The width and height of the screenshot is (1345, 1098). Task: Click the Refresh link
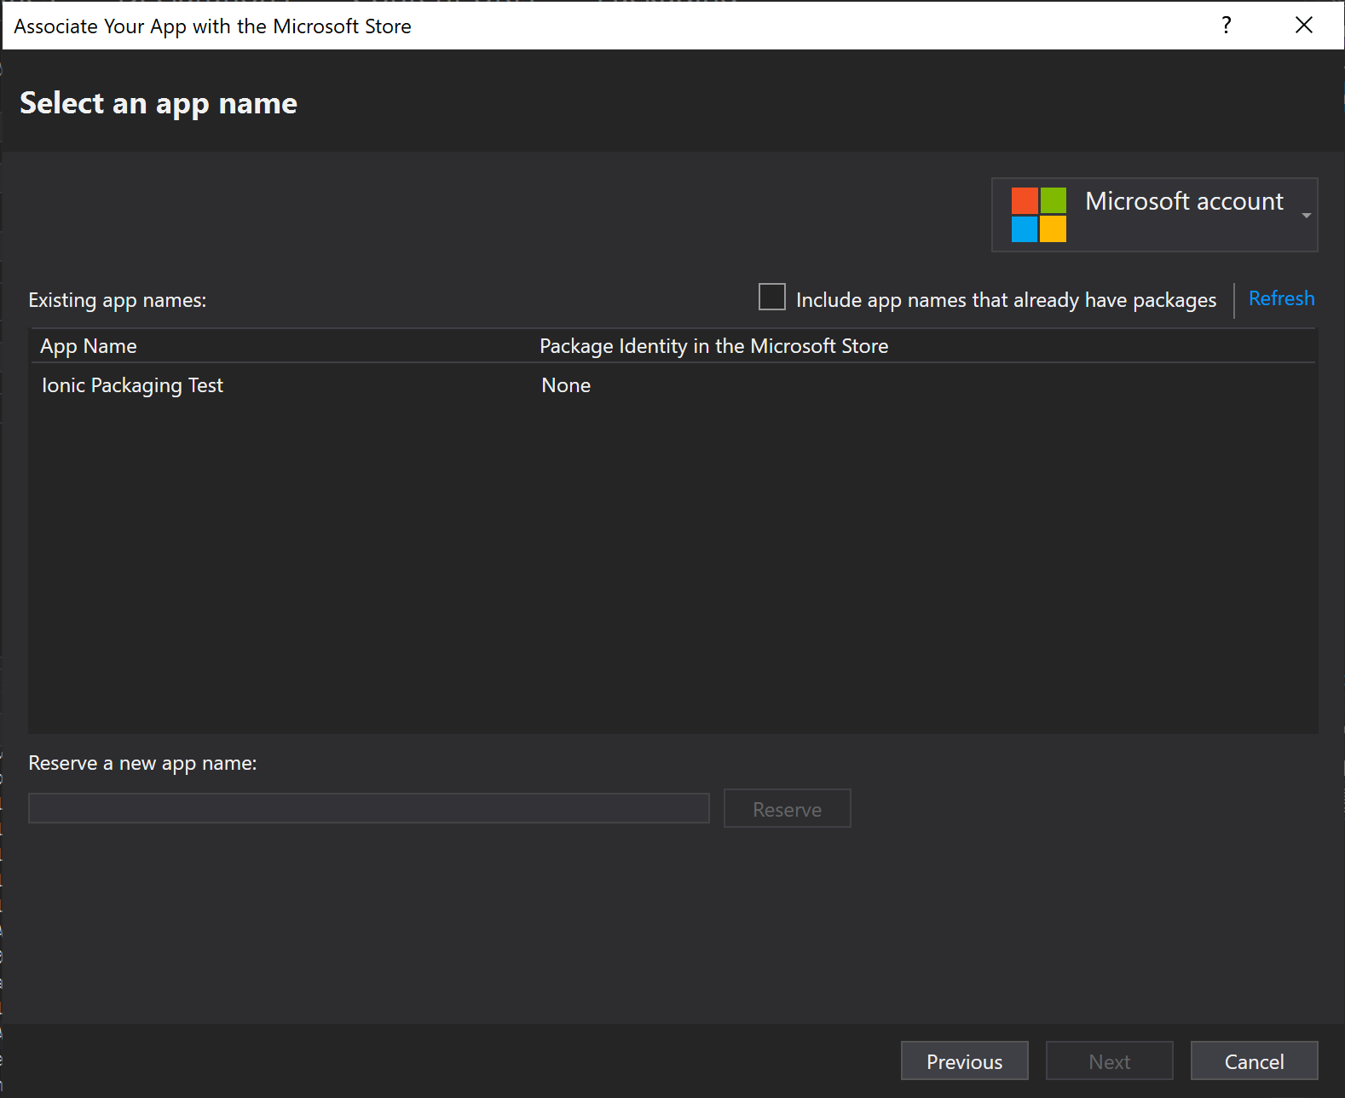[1281, 298]
